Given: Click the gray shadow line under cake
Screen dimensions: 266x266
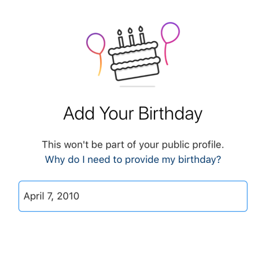Looking at the screenshot, I should (x=138, y=86).
